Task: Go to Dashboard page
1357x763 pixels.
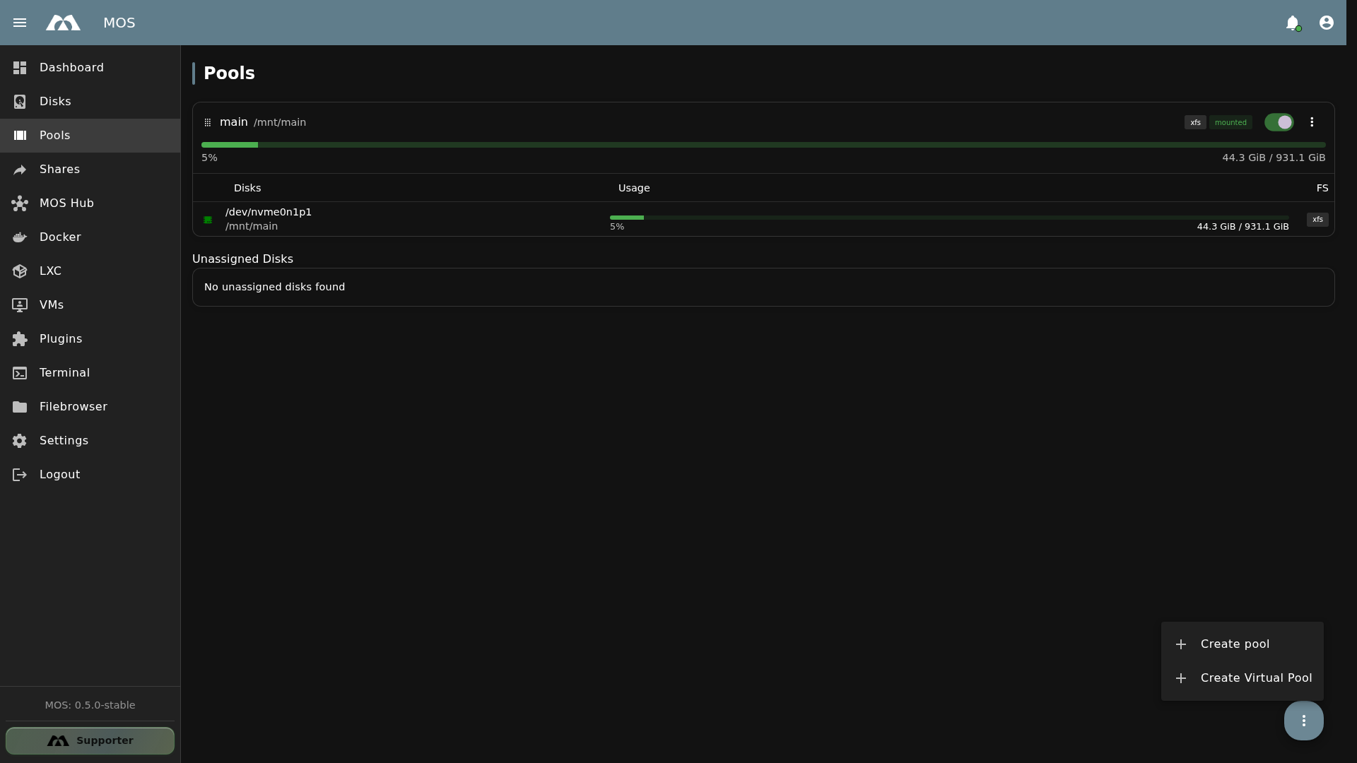Action: (90, 68)
